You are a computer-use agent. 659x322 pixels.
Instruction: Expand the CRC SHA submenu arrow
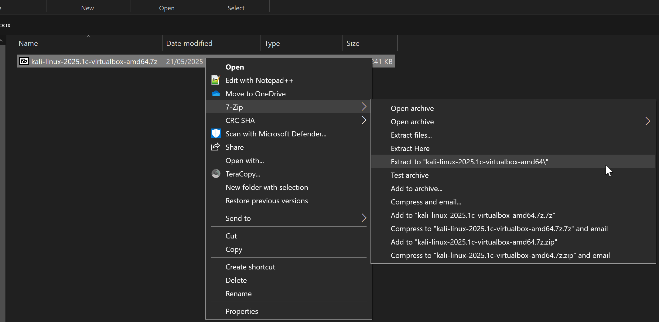point(364,120)
